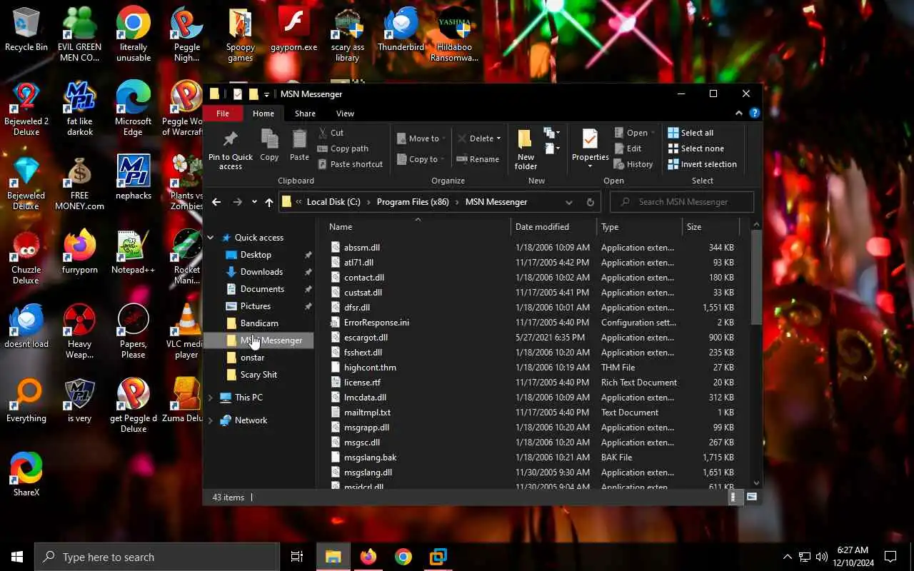This screenshot has height=571, width=914.
Task: Switch to the View ribbon tab
Action: (345, 113)
